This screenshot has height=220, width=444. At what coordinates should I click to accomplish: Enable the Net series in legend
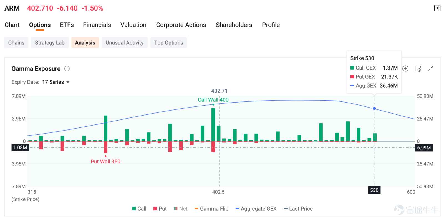(x=181, y=209)
